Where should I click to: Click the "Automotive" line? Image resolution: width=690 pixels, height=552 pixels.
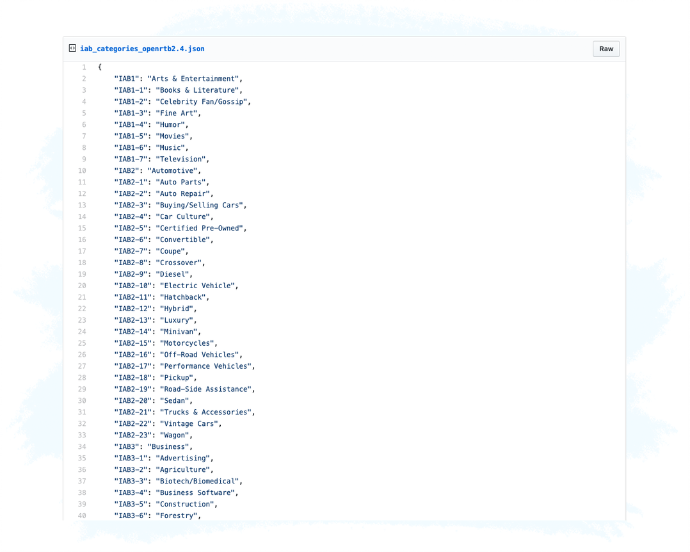(157, 171)
